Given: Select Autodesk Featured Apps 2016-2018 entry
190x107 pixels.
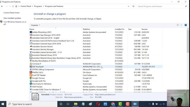Looking at the screenshot, I should tap(96, 44).
